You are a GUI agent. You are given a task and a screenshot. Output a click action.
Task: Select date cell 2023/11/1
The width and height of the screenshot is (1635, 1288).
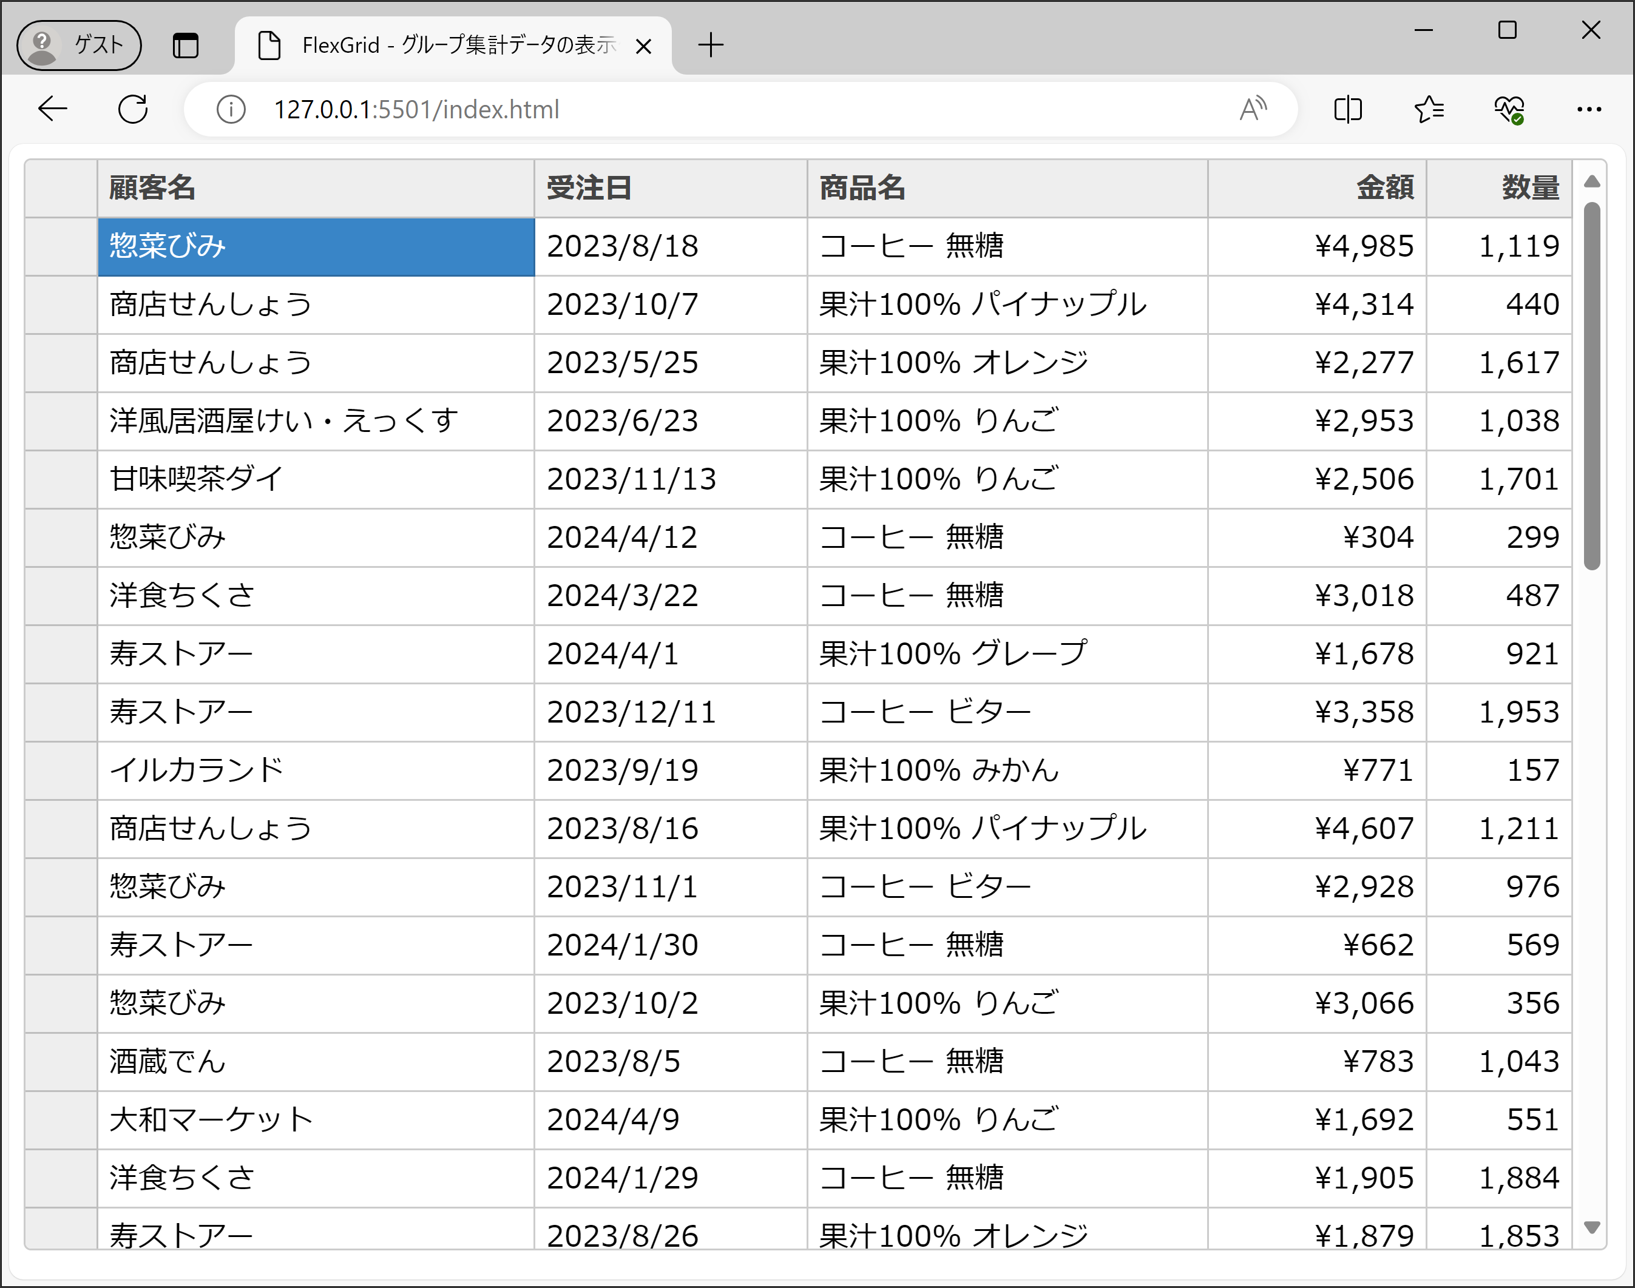point(671,887)
